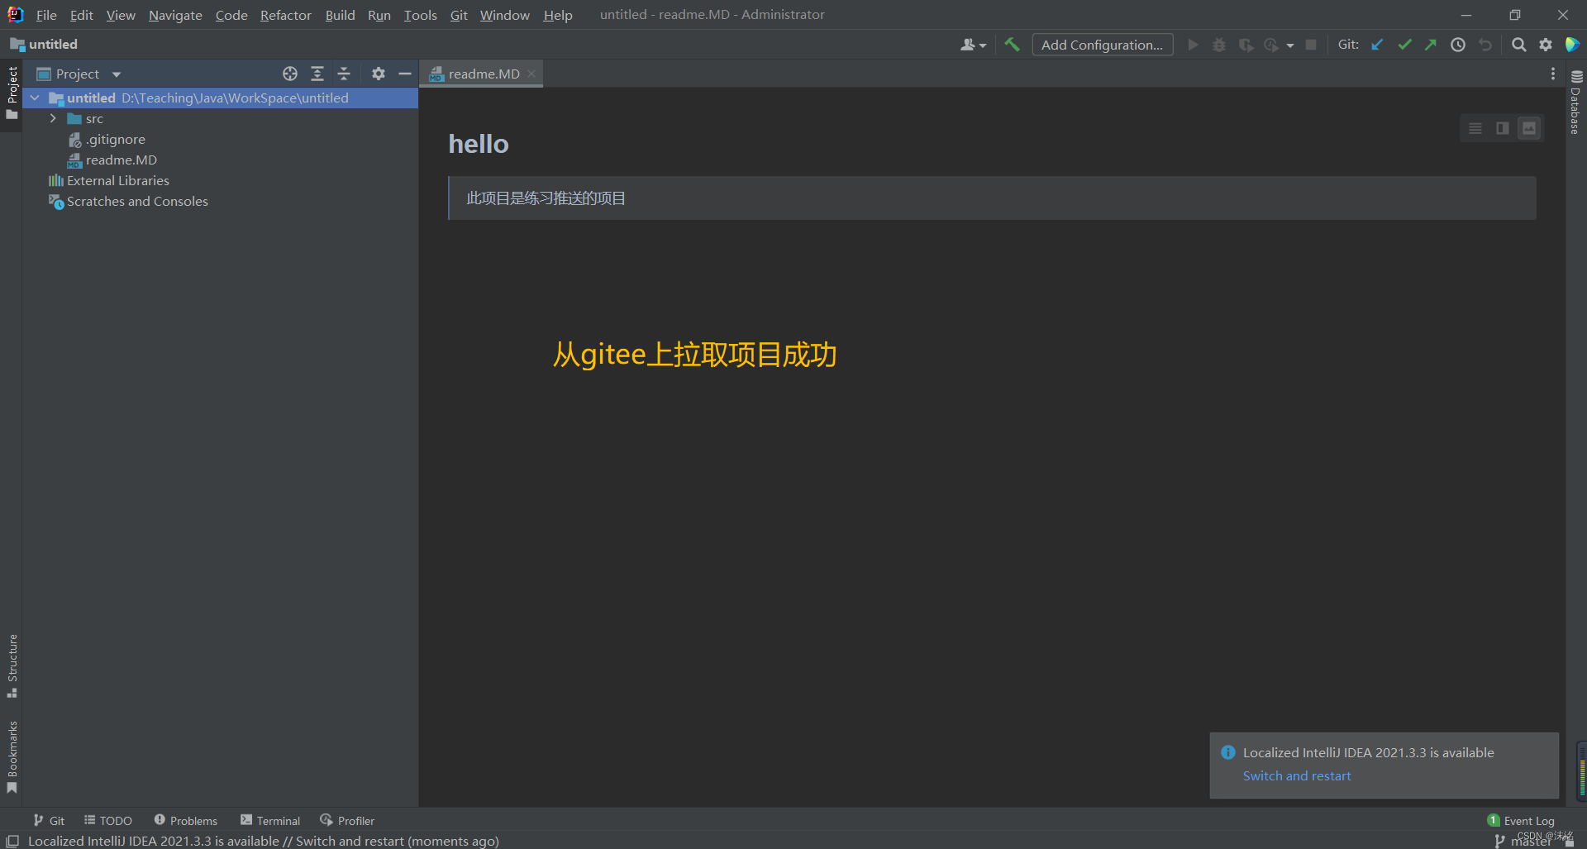The image size is (1587, 849).
Task: Click the colorful JetBrains Space icon
Action: pyautogui.click(x=1572, y=45)
